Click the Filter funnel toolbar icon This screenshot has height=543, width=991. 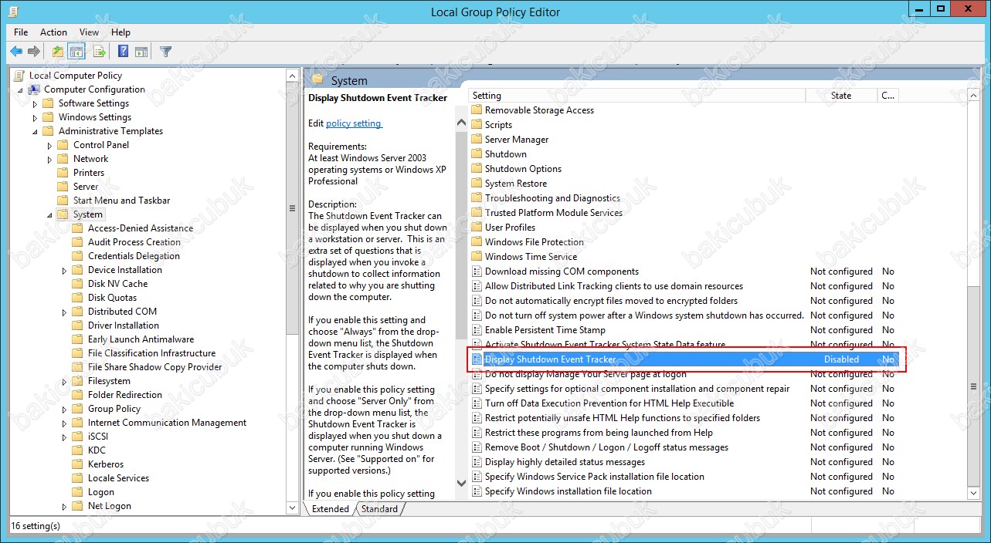tap(165, 52)
